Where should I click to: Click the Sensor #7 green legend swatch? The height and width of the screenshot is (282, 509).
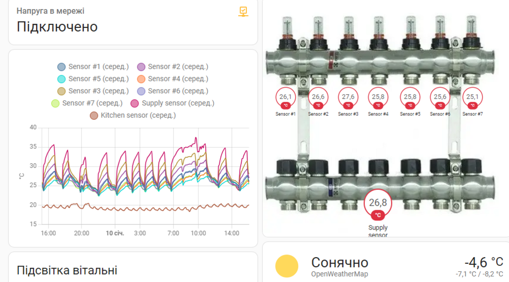pyautogui.click(x=55, y=103)
